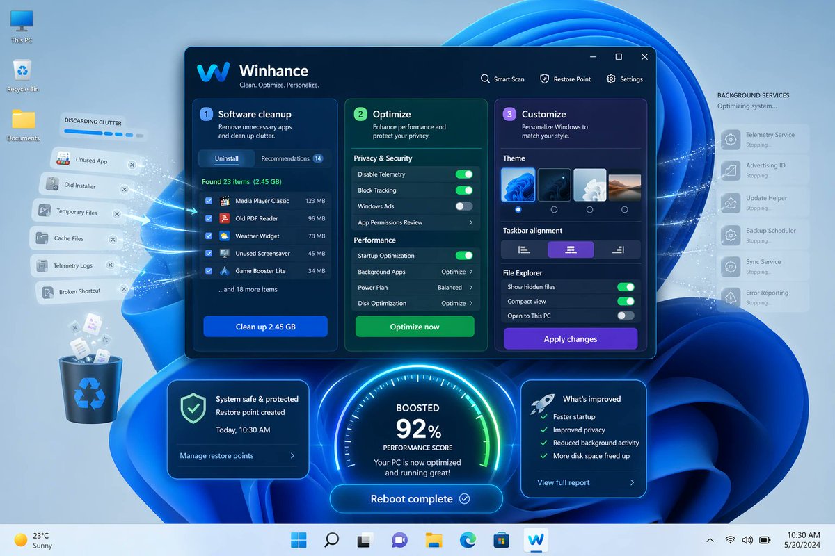Uncheck the Weather Widget checkbox
835x556 pixels.
tap(209, 236)
